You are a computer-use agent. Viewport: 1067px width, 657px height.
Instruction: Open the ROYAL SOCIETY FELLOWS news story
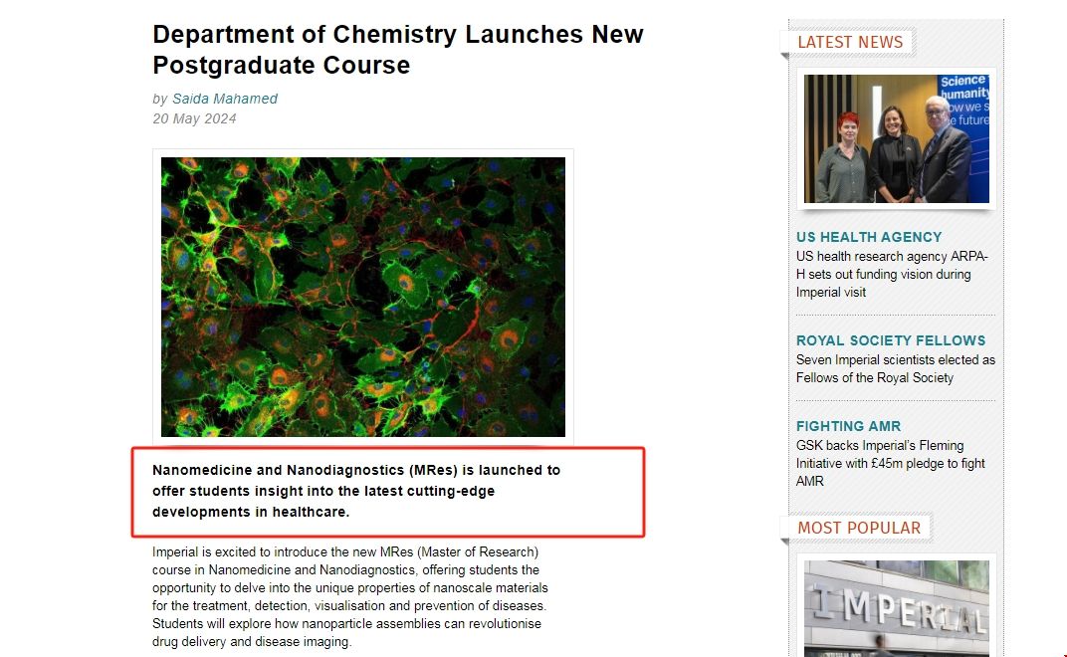click(891, 340)
